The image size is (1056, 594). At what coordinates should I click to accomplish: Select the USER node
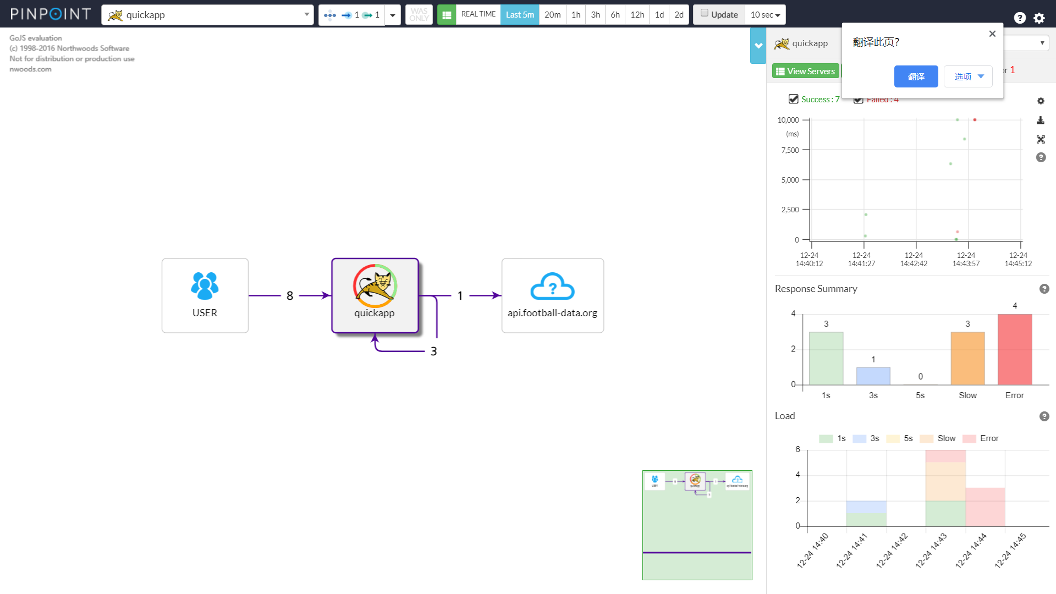pos(205,295)
